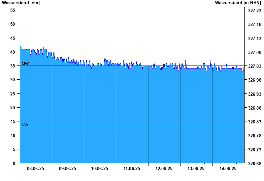Select the 327,03 m NHN axis value
Image resolution: width=264 pixels, height=181 pixels.
pyautogui.click(x=254, y=66)
